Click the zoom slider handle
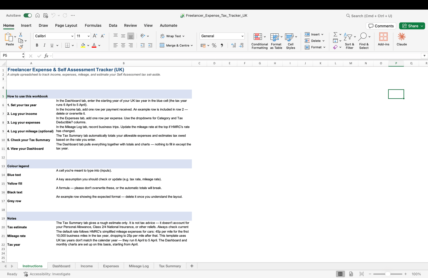This screenshot has height=278, width=428. tap(388, 274)
